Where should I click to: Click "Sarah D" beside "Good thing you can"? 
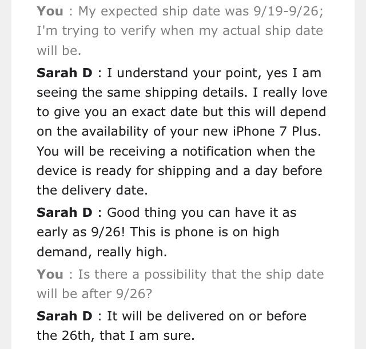(65, 213)
